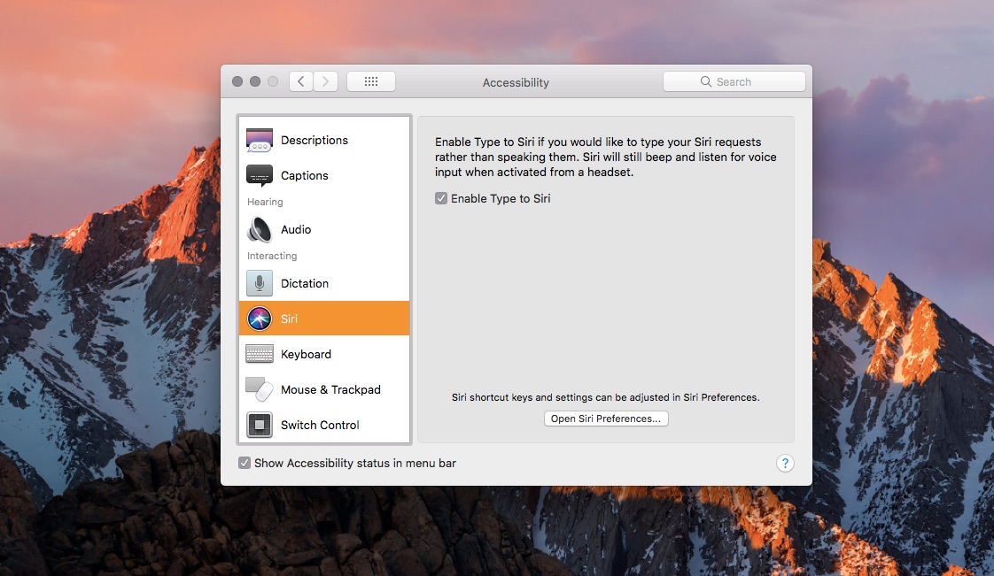Select the Captions label in the list
The height and width of the screenshot is (576, 994).
(304, 175)
